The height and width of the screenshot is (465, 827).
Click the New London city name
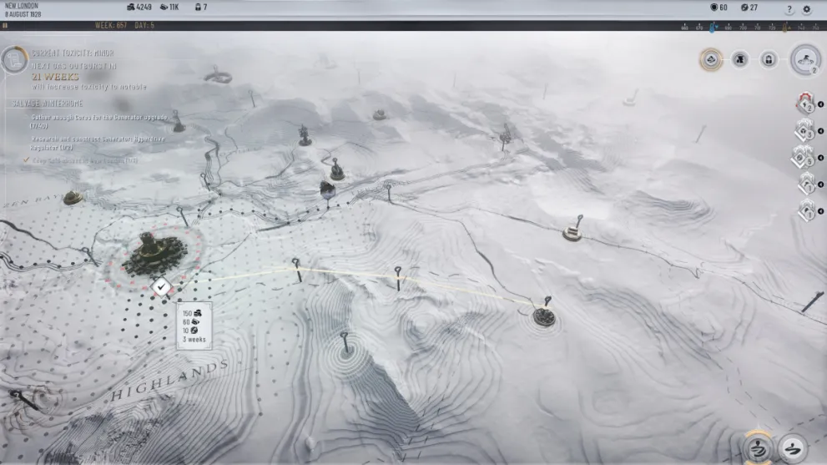pyautogui.click(x=22, y=6)
